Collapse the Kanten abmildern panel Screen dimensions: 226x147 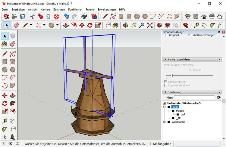[165, 59]
